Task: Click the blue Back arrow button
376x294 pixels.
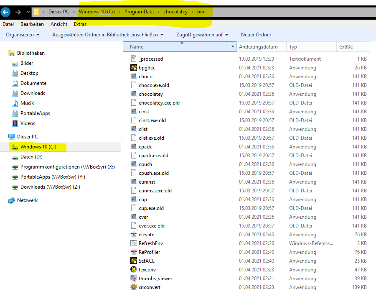Action: (x=5, y=12)
